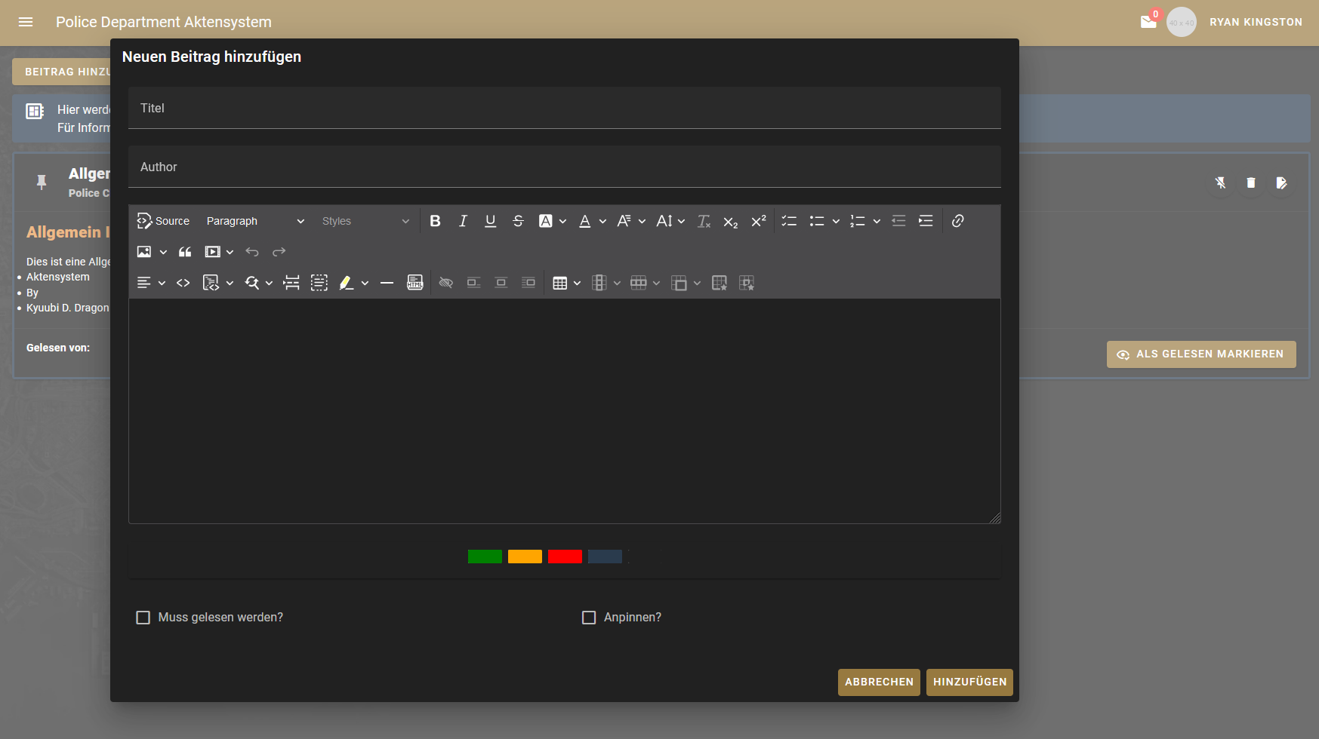
Task: Click the select all icon
Action: coord(319,283)
